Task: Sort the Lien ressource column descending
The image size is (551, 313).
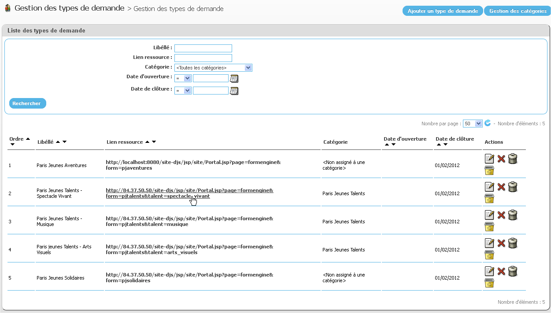Action: coord(154,142)
